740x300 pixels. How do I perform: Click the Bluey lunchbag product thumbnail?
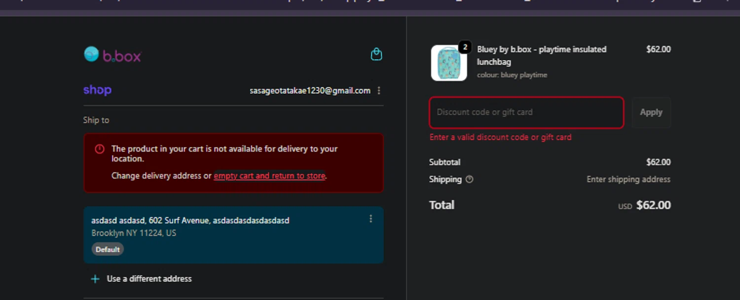click(x=449, y=63)
